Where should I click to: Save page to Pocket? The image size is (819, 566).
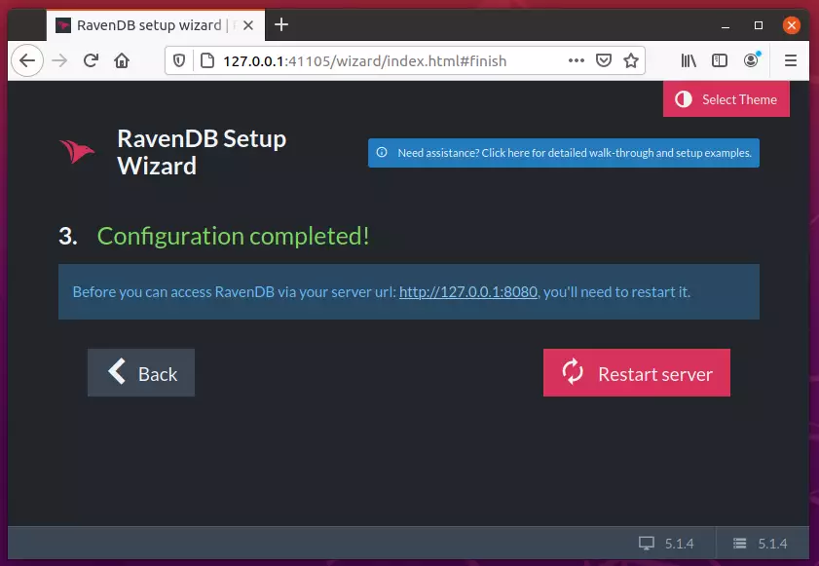pyautogui.click(x=603, y=60)
